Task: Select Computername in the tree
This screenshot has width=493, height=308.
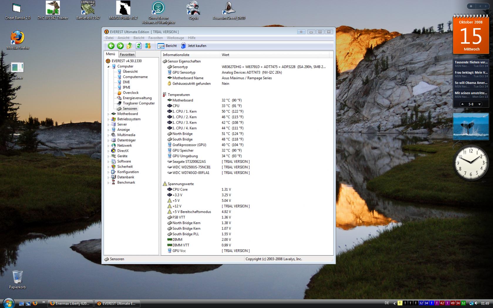Action: [135, 77]
